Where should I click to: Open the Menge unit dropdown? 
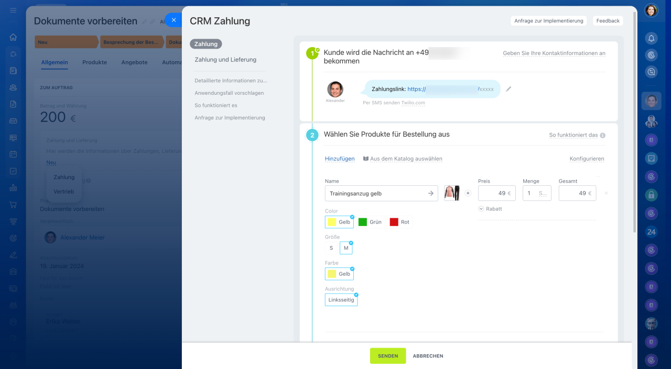tap(543, 193)
